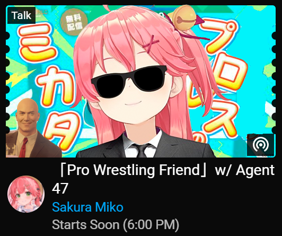Click the yellow ス character in thumbnail
This screenshot has width=282, height=236.
224,118
